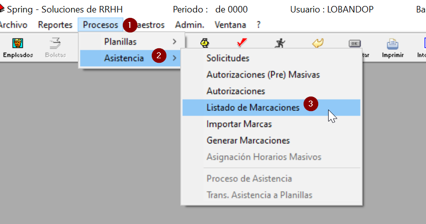
Task: Open the Reportes menu
Action: [55, 25]
